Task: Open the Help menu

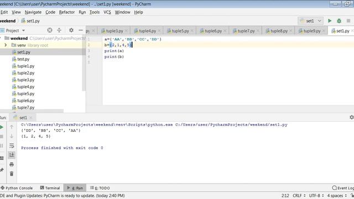Action: [138, 12]
